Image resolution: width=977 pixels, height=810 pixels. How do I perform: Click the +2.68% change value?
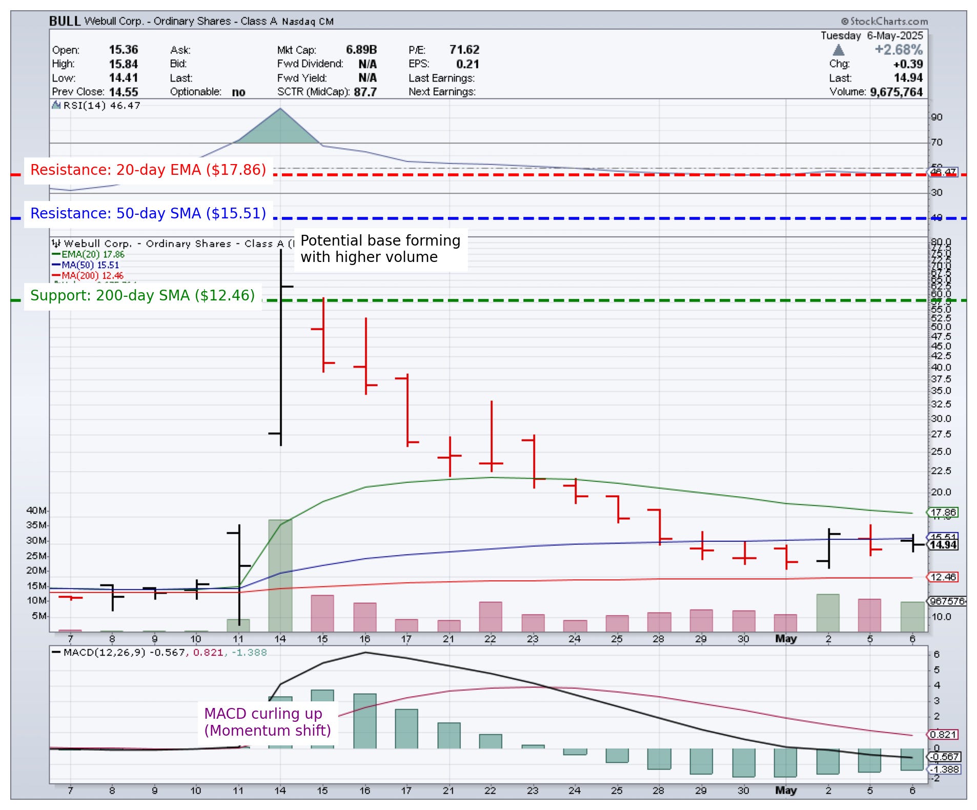(x=899, y=50)
